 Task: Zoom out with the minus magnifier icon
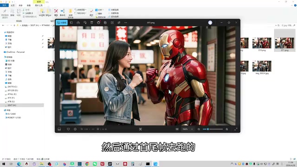coord(199,129)
